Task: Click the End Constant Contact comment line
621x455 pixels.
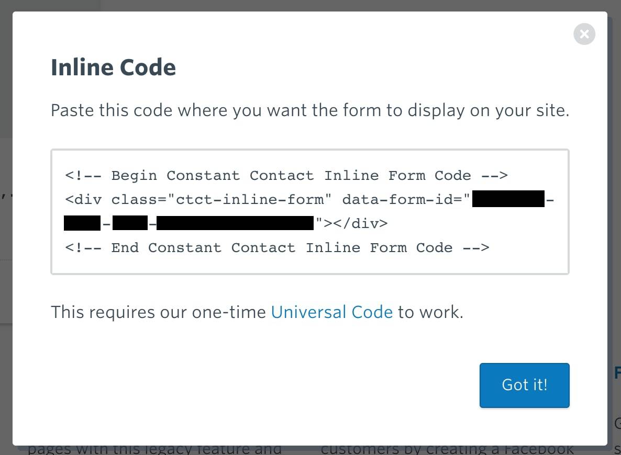Action: point(276,247)
